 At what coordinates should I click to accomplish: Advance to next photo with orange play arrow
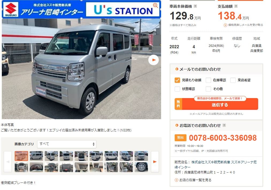pos(154,60)
